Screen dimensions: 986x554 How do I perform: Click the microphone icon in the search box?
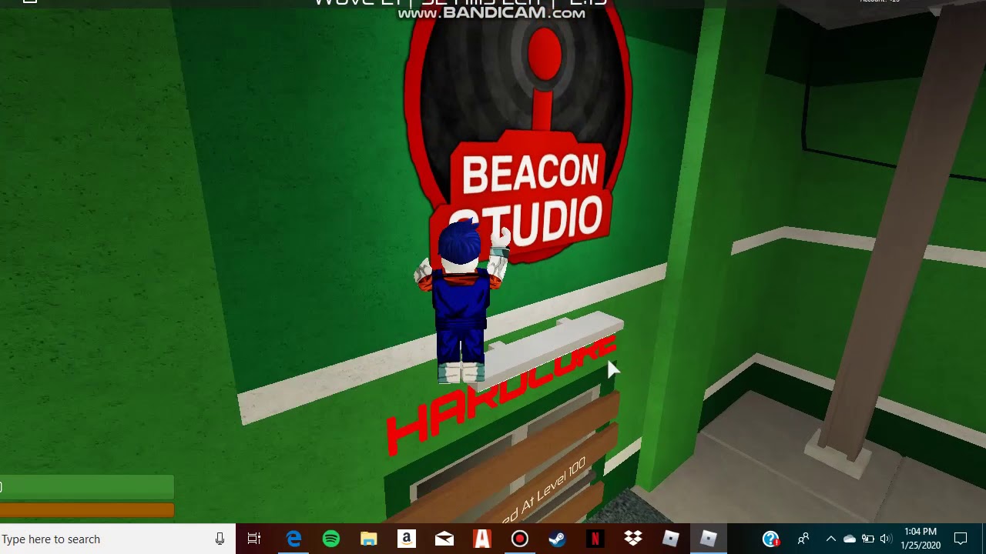click(x=220, y=539)
